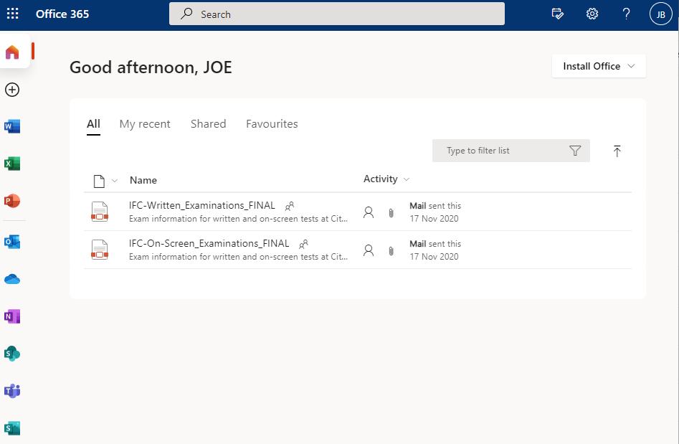Click the Create new plus icon
This screenshot has height=444, width=679.
12,90
